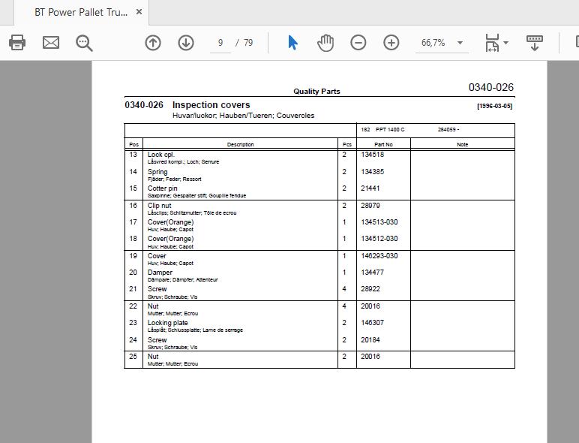
Task: Activate the hand pan tool
Action: (x=325, y=43)
